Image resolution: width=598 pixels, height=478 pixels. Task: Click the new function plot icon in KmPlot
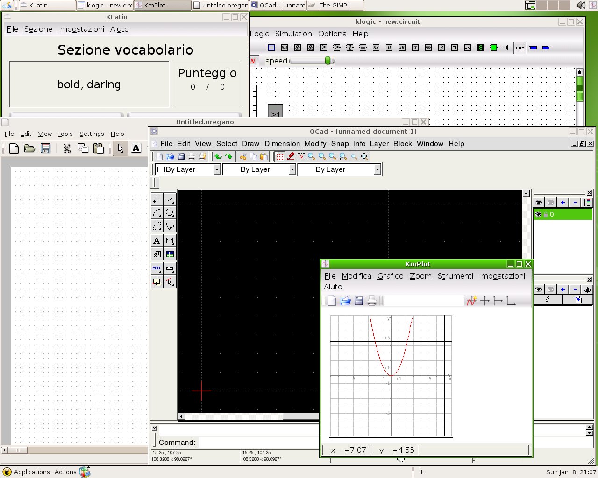click(471, 301)
